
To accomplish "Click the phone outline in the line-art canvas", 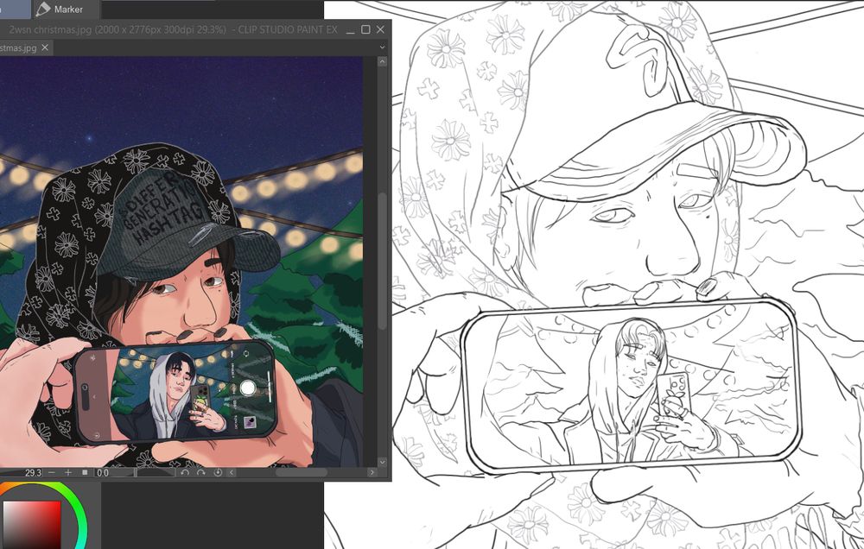I will pyautogui.click(x=631, y=386).
